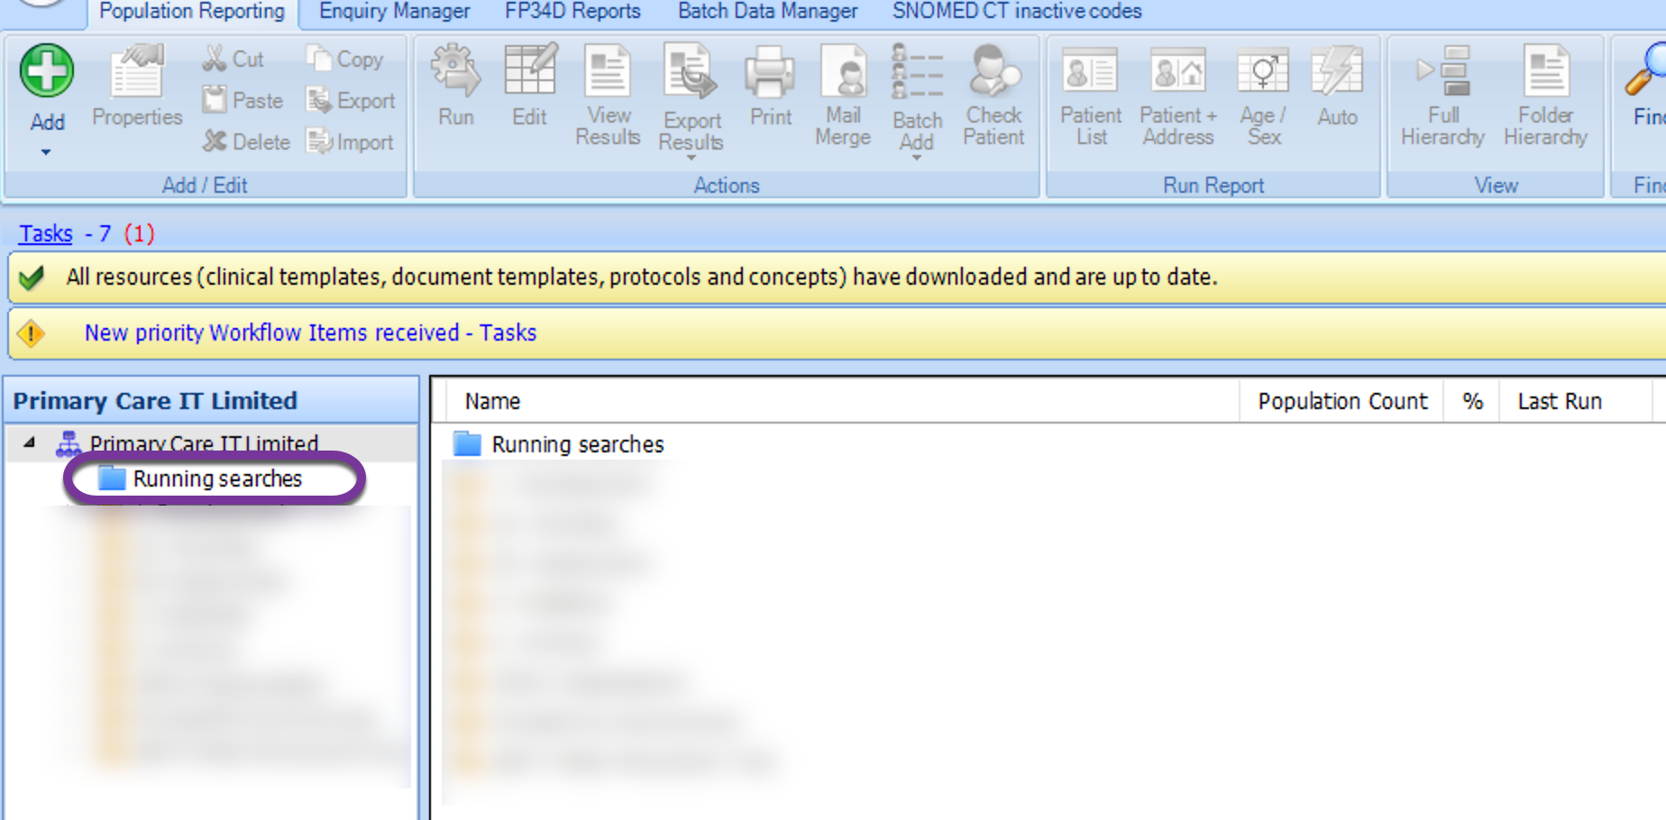Open the Batch Add dropdown arrow
Image resolution: width=1666 pixels, height=820 pixels.
pyautogui.click(x=917, y=159)
